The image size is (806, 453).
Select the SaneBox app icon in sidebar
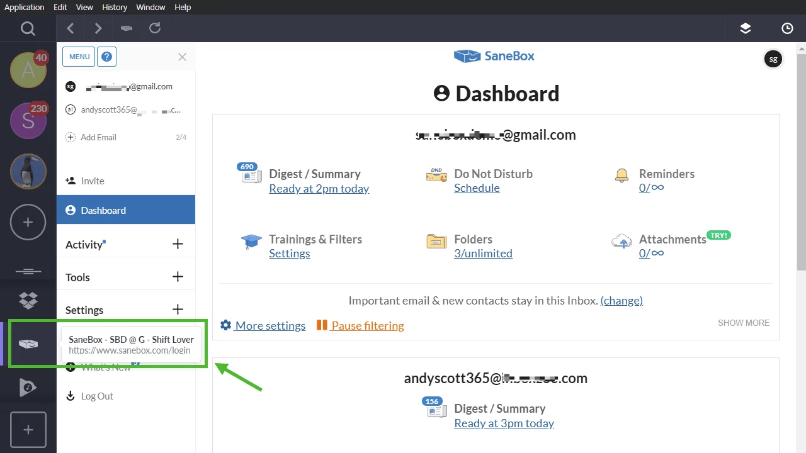[x=28, y=344]
